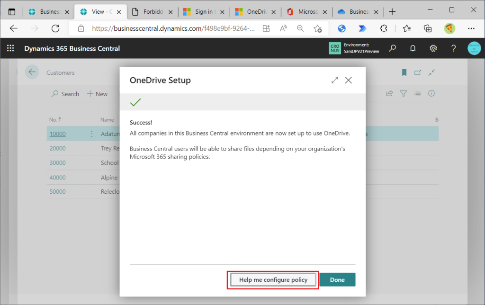Create a New customer
Viewport: 485px width, 305px height.
point(97,94)
